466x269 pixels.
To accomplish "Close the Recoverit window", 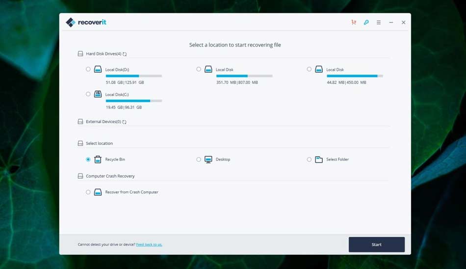I will 403,22.
